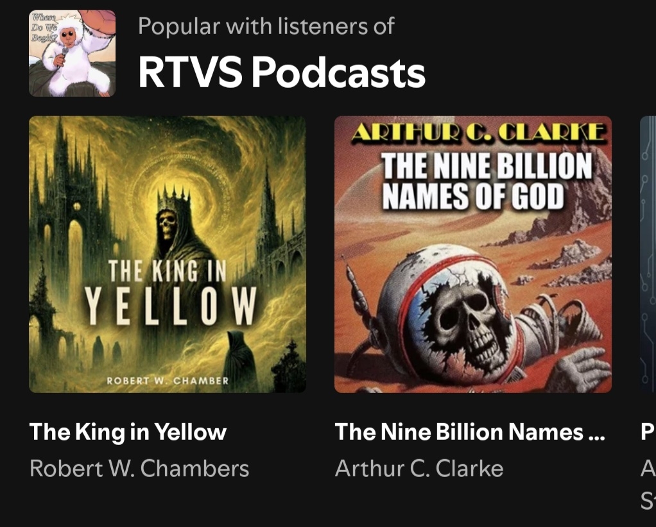The height and width of the screenshot is (527, 656).
Task: Click 'The King in Yellow' title text
Action: 128,431
